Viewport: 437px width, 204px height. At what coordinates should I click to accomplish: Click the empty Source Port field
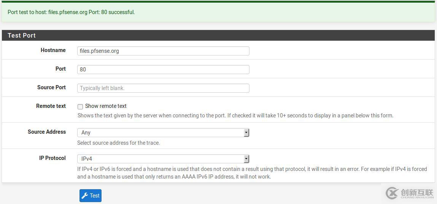tap(163, 88)
